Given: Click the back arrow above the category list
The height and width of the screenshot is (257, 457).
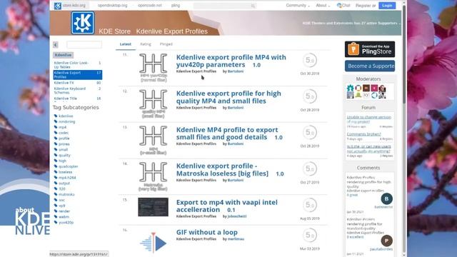Looking at the screenshot, I should click(56, 44).
